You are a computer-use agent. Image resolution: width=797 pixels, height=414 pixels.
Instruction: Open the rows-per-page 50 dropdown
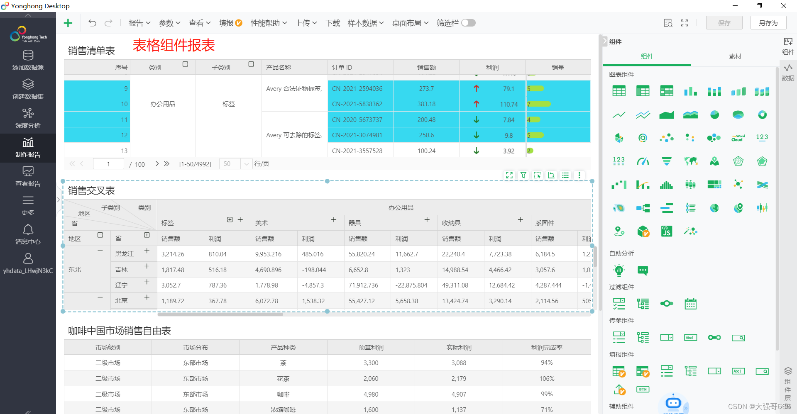point(236,164)
